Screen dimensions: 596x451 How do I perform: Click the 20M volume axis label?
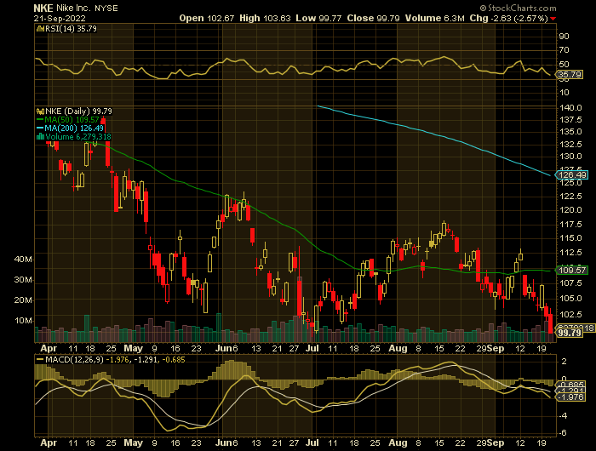click(23, 300)
